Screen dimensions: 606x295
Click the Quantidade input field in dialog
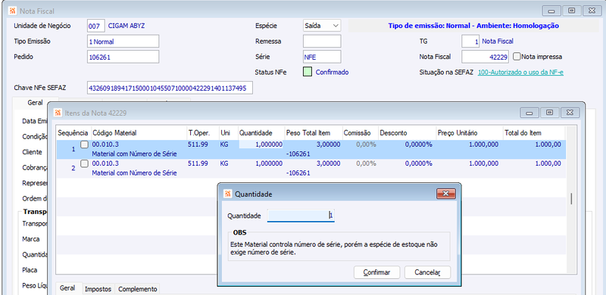pos(301,216)
